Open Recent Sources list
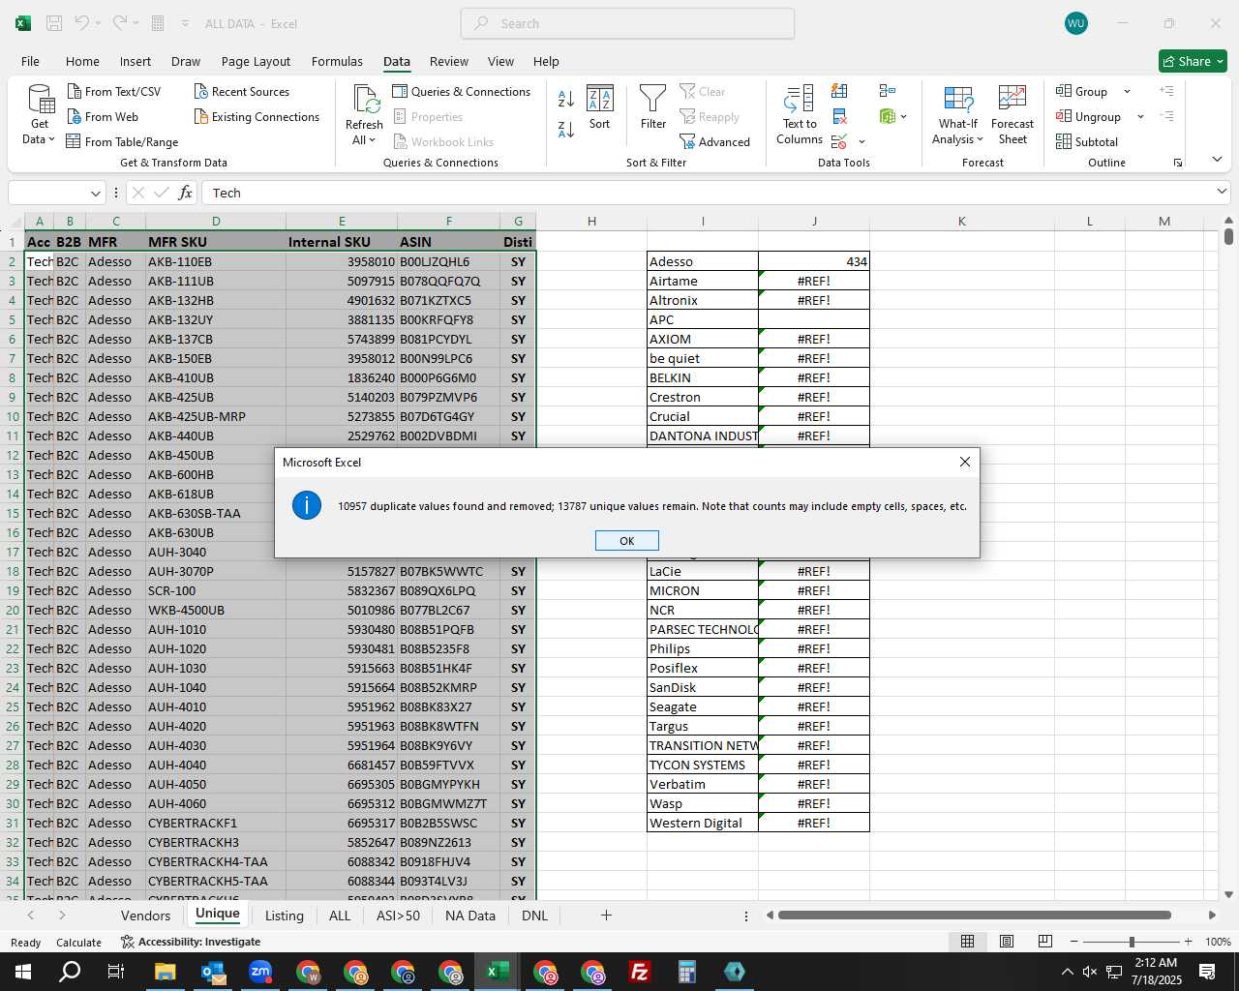The image size is (1239, 991). 241,92
